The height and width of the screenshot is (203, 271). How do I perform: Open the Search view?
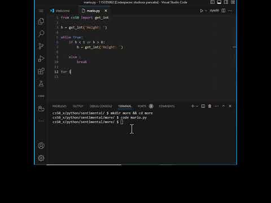point(41,34)
